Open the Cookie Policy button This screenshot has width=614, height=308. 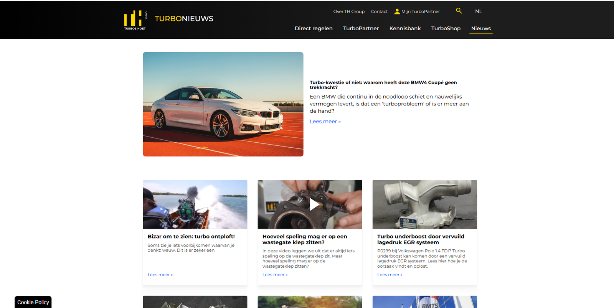[x=33, y=302]
